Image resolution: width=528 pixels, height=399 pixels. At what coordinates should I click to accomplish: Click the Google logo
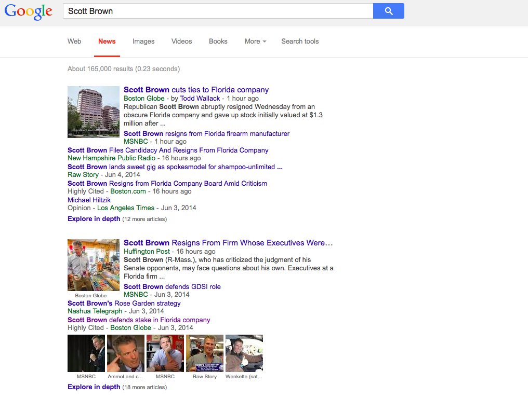(29, 11)
